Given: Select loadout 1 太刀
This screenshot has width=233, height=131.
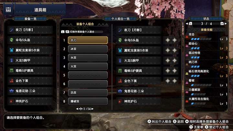Looking at the screenshot, I should pos(88,40).
